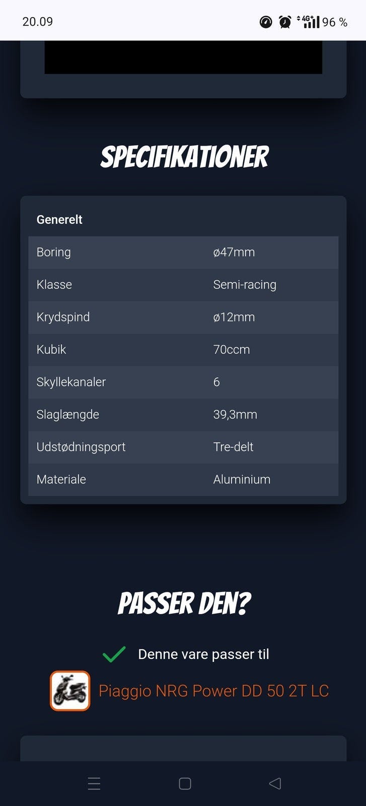This screenshot has width=366, height=806.
Task: Tap the Generelt section header
Action: click(59, 220)
